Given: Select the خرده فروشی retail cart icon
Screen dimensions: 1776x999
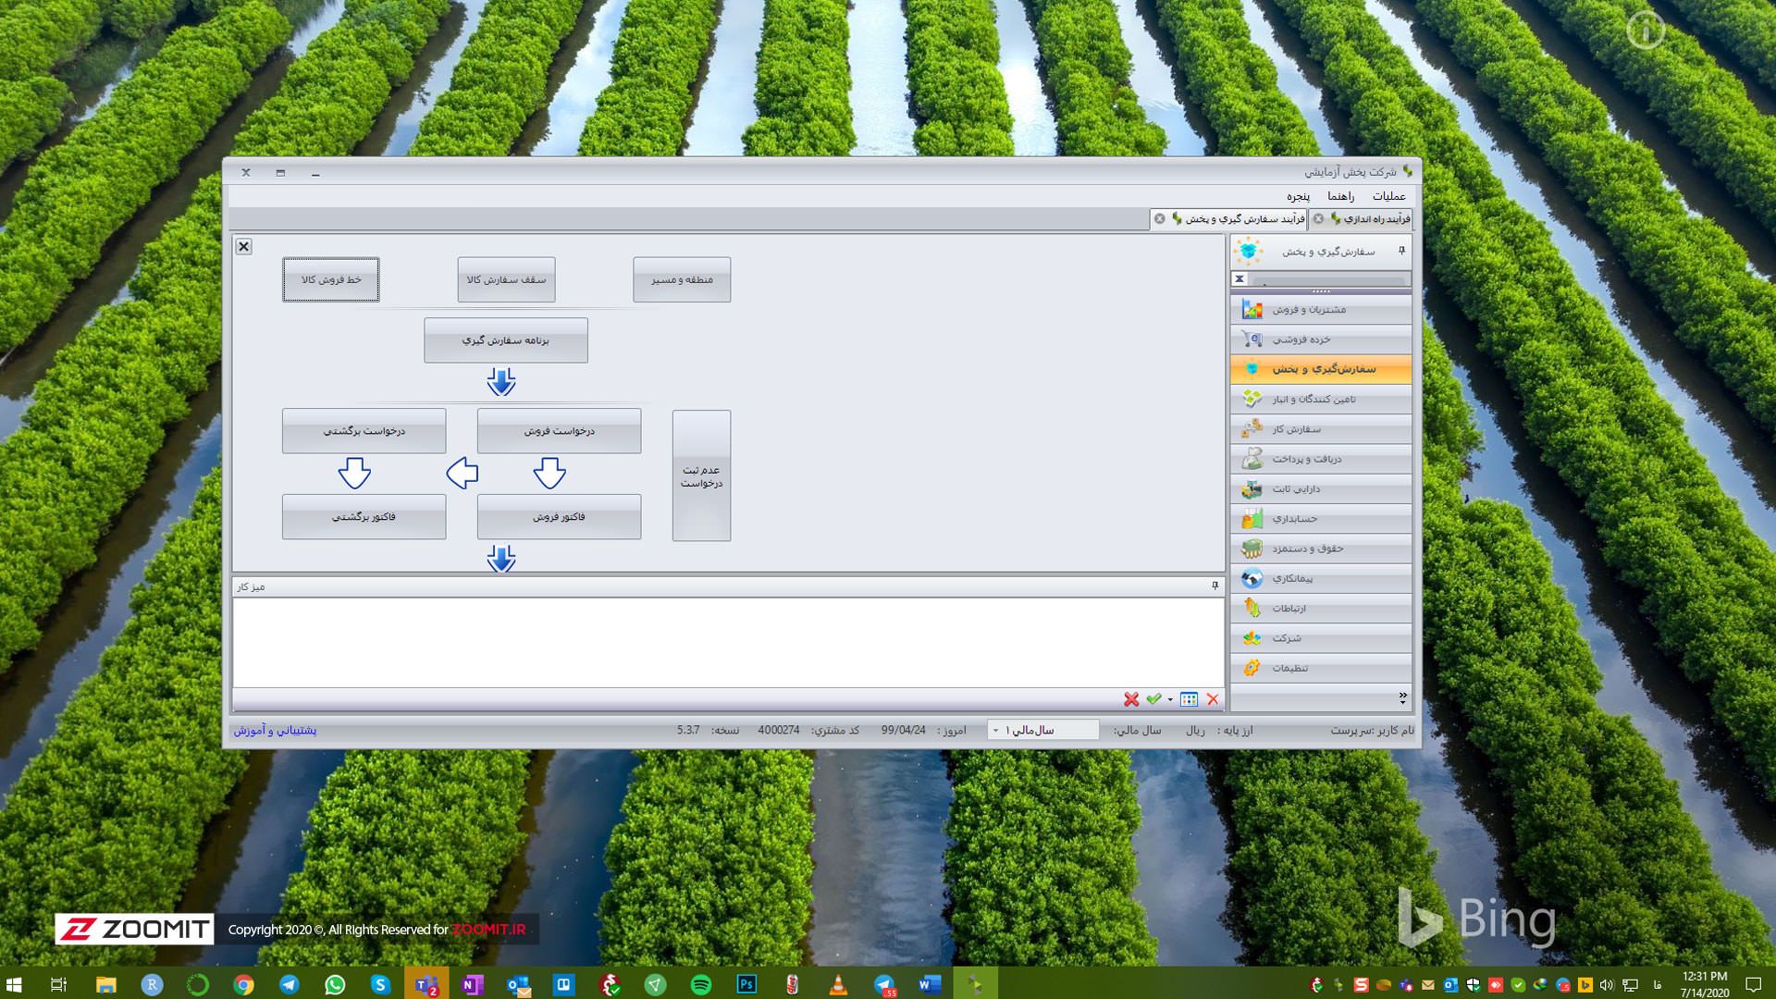Looking at the screenshot, I should tap(1252, 339).
